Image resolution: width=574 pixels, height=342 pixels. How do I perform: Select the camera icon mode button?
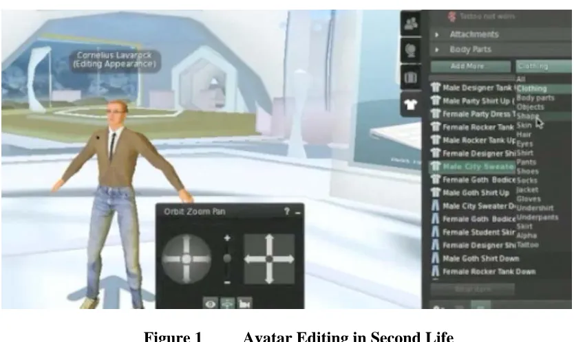244,304
